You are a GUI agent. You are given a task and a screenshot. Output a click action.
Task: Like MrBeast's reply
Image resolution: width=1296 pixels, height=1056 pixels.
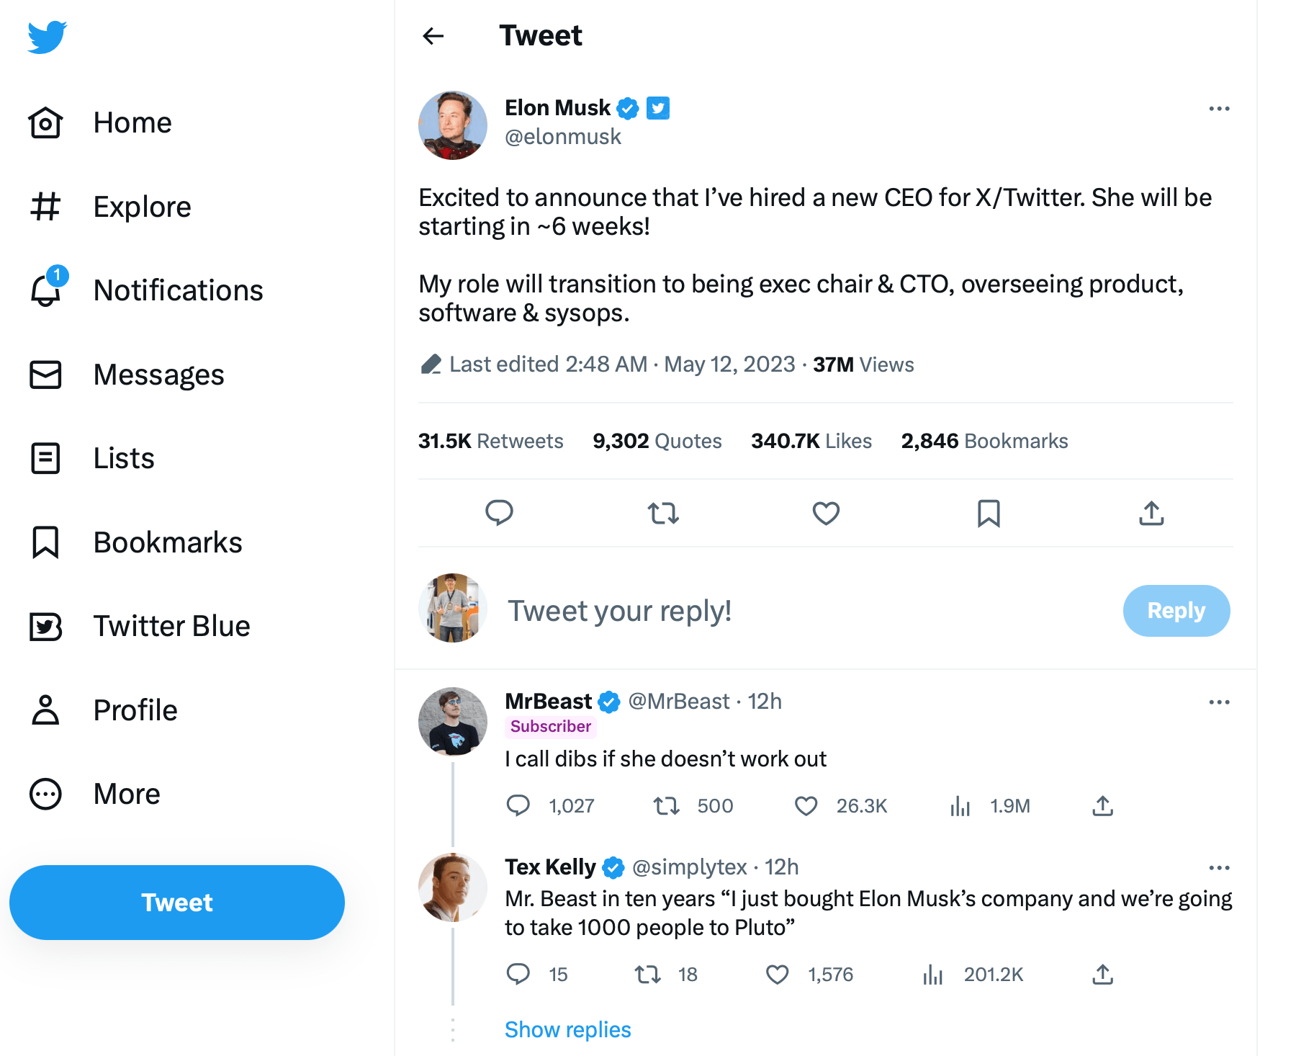coord(806,806)
